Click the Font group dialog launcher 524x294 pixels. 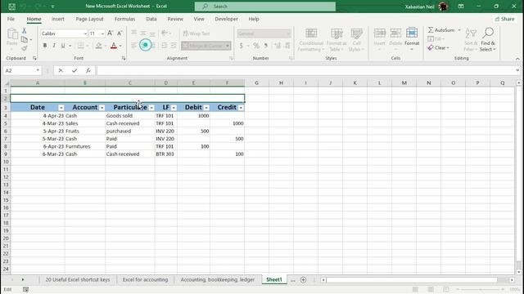point(124,58)
